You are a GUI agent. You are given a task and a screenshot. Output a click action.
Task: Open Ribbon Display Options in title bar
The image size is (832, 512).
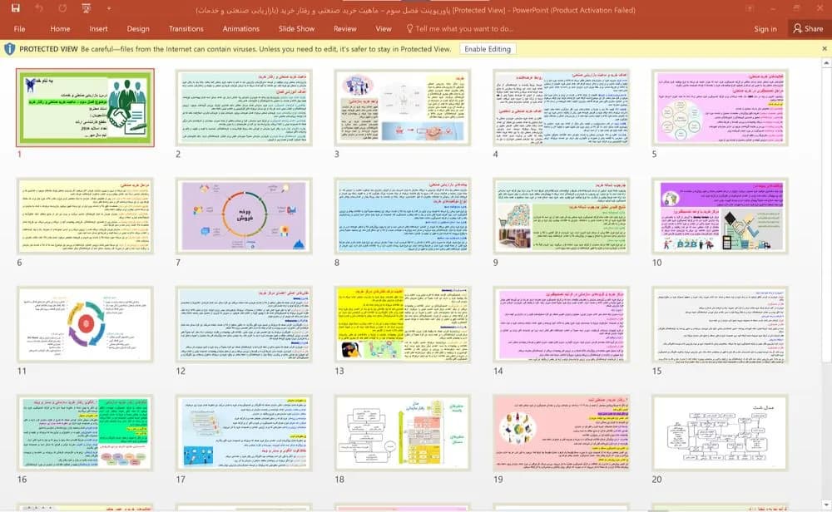[x=750, y=8]
